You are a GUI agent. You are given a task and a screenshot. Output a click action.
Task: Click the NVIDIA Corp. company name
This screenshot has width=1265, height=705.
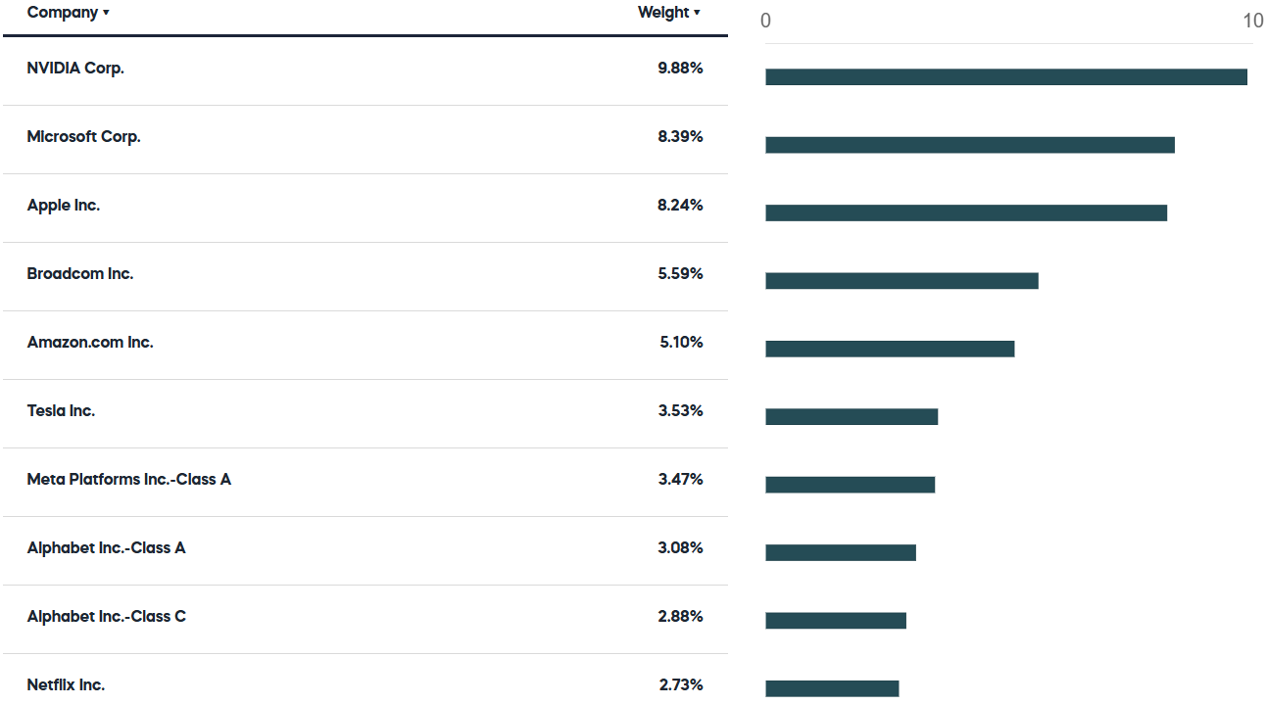tap(75, 69)
